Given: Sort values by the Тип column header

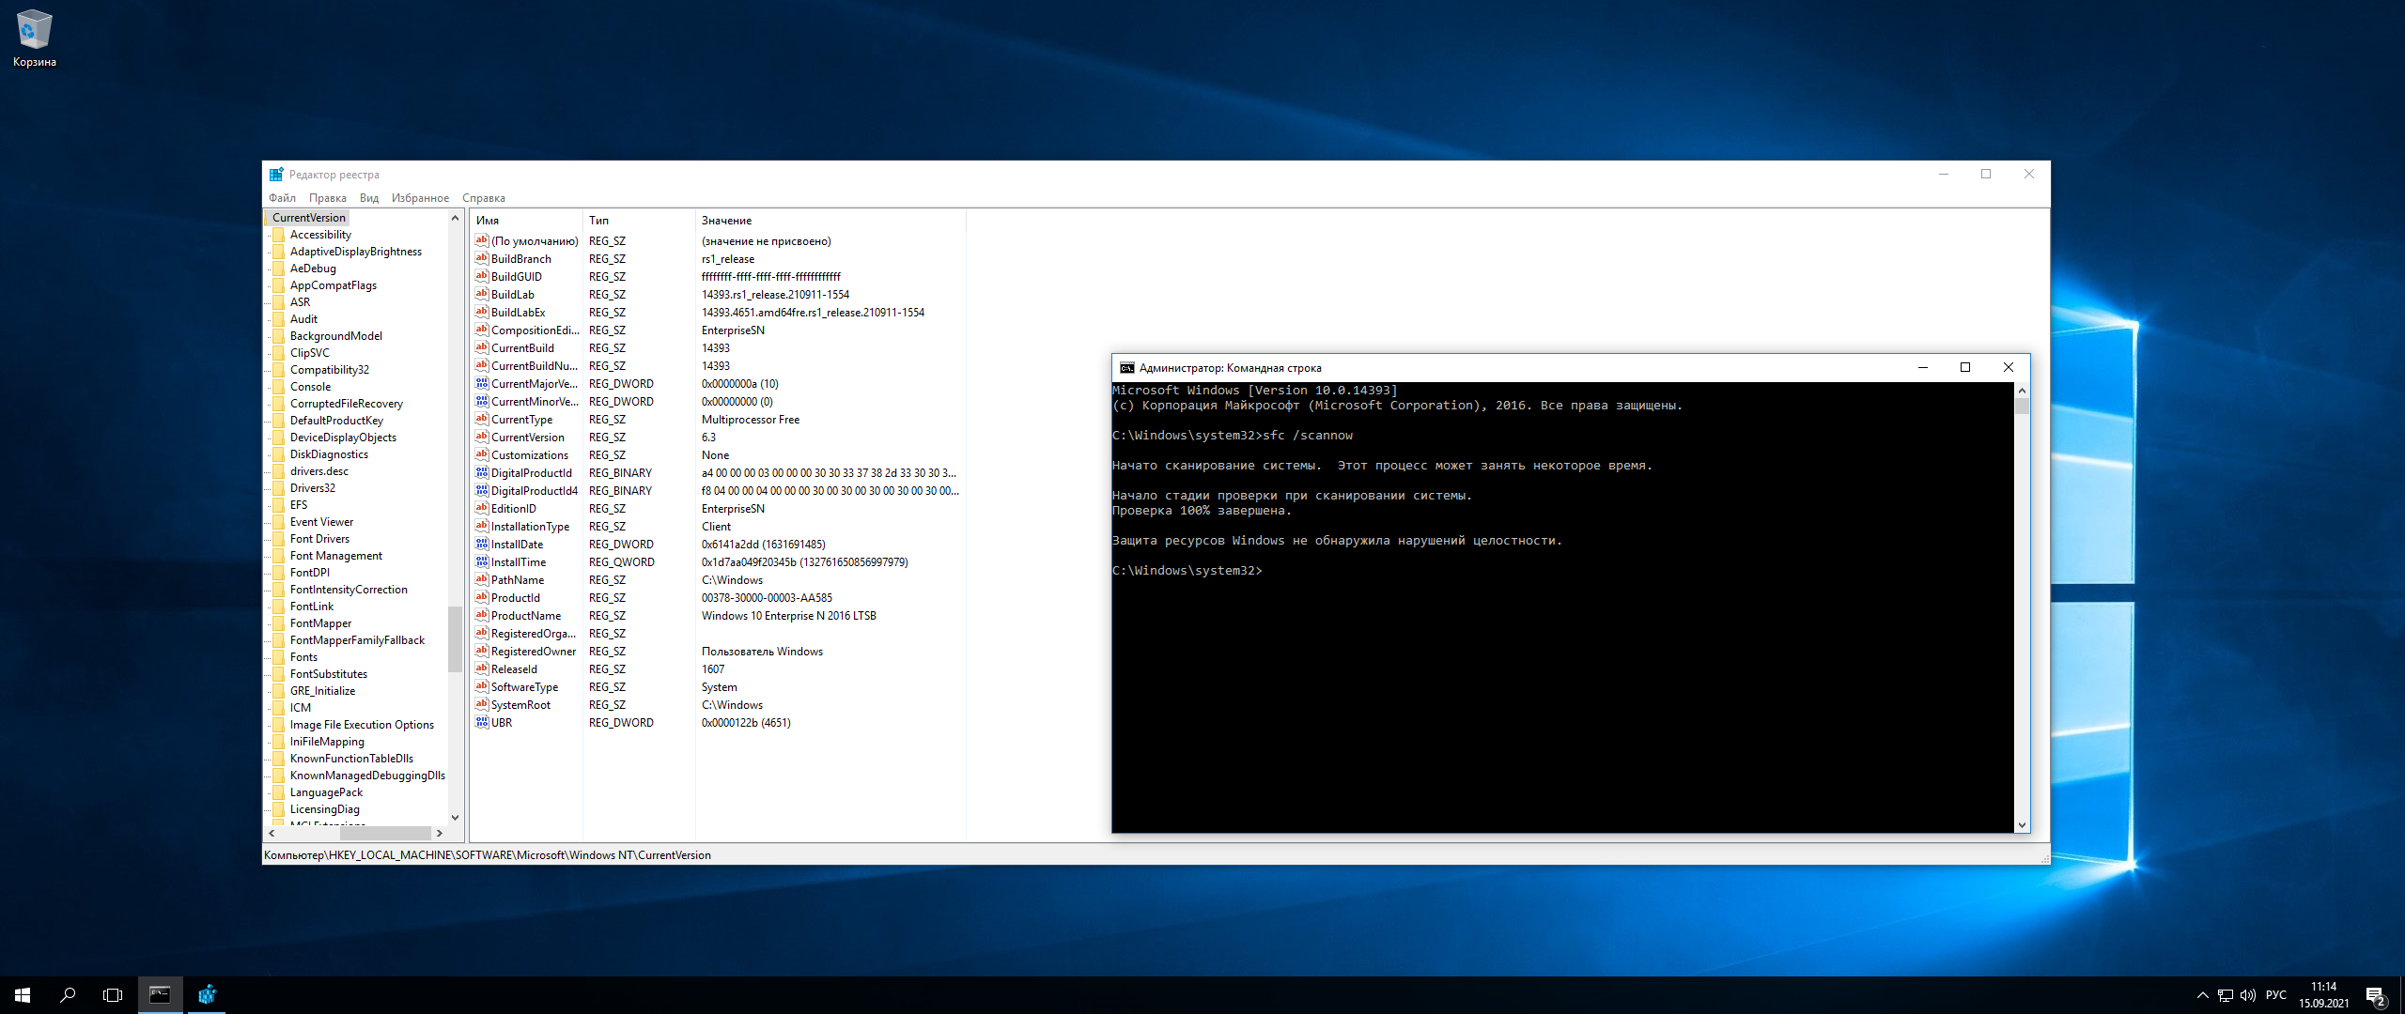Looking at the screenshot, I should pos(639,221).
